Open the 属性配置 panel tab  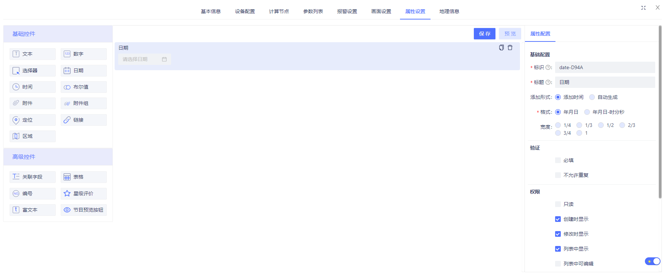click(540, 34)
